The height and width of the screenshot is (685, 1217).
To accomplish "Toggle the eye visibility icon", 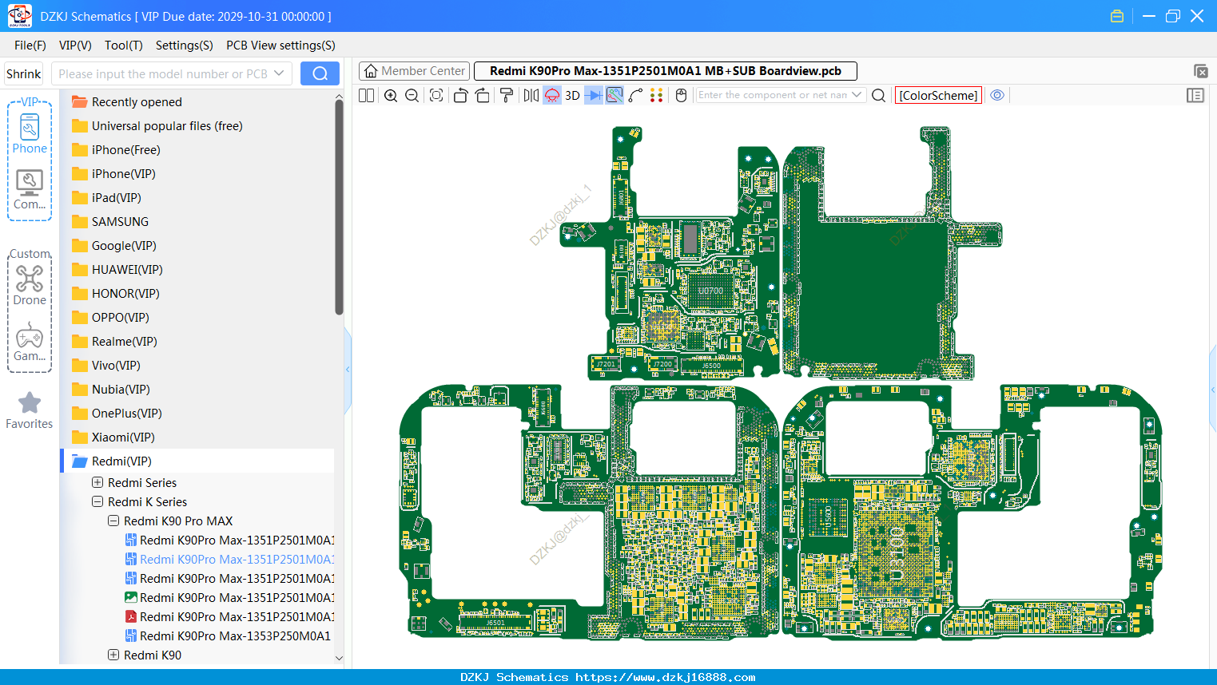I will coord(997,95).
